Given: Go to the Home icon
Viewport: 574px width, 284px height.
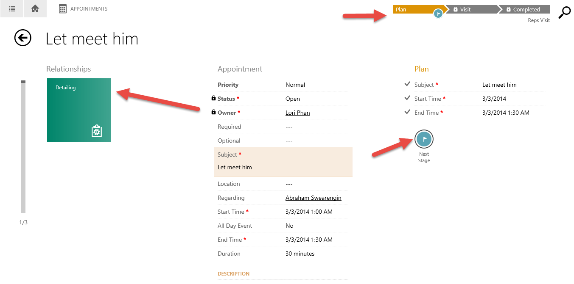Looking at the screenshot, I should pos(35,8).
